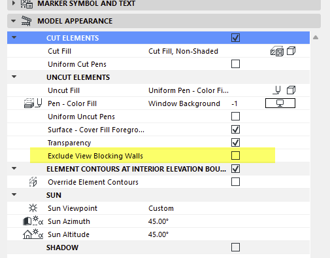Select the Exclude View Blocking Walls label
This screenshot has height=258, width=330.
pos(95,156)
